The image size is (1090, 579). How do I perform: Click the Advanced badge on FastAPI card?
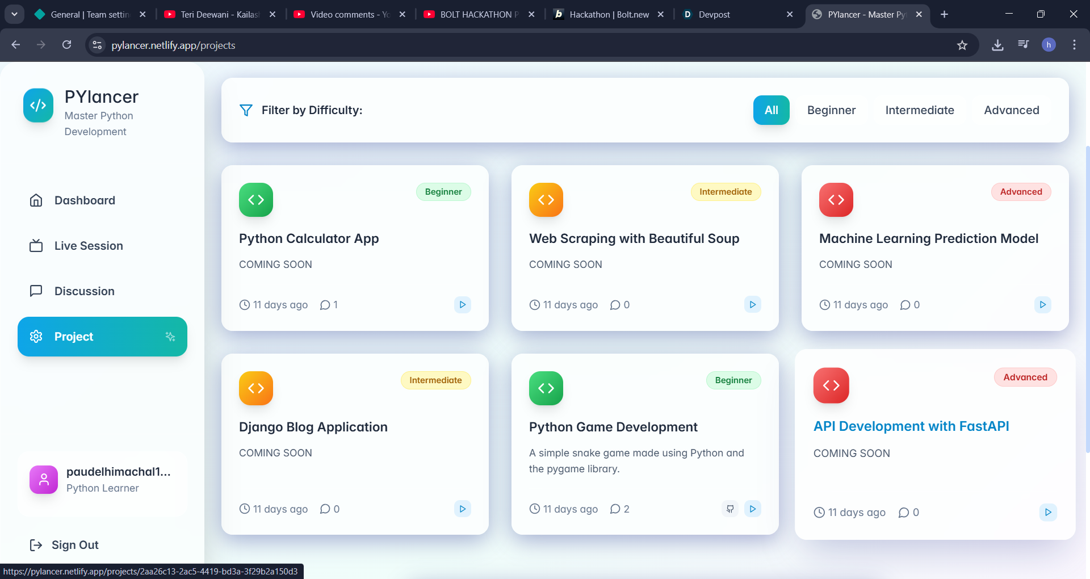pyautogui.click(x=1025, y=377)
